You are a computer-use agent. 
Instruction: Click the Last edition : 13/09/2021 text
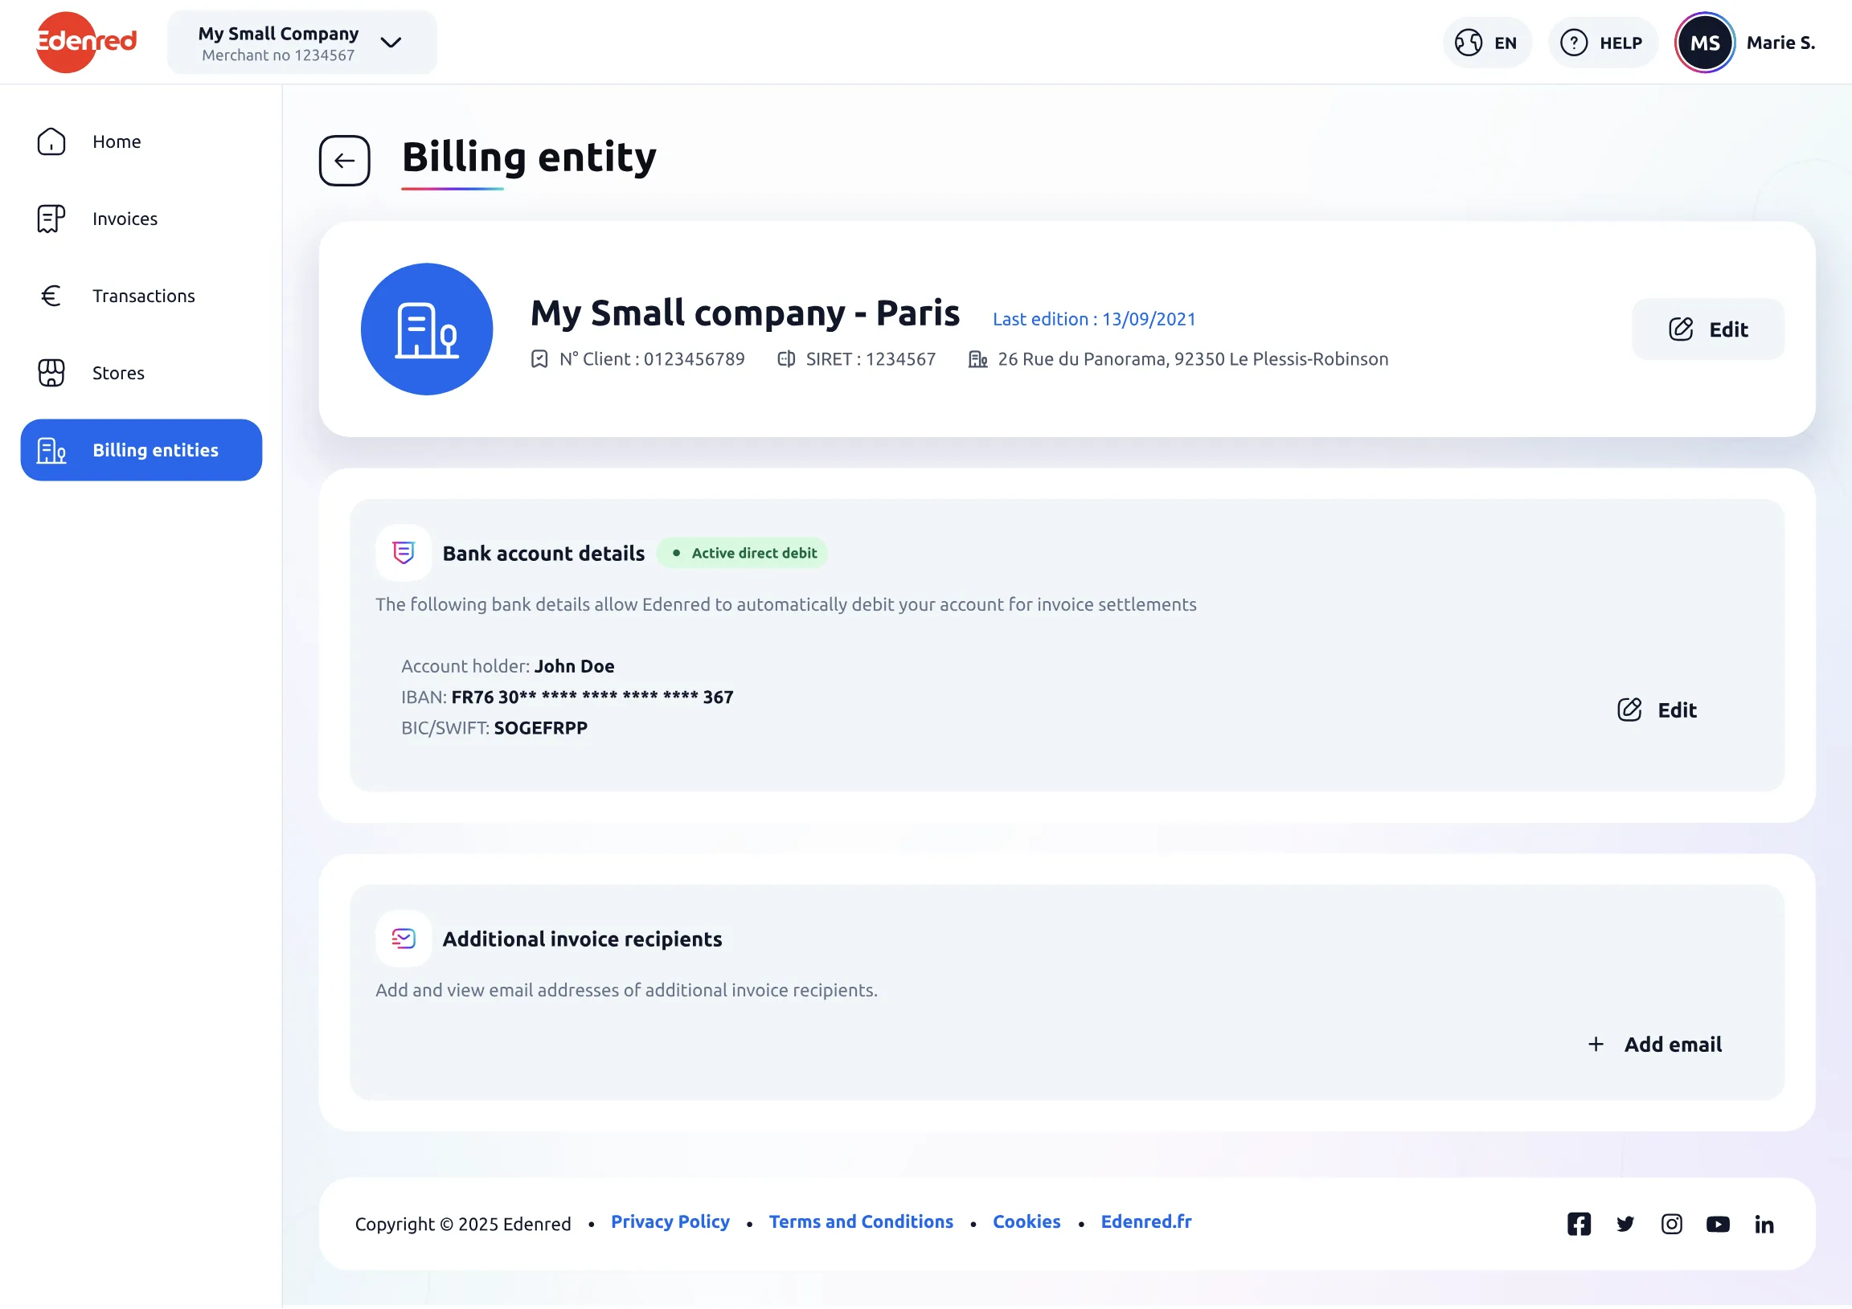click(x=1094, y=319)
